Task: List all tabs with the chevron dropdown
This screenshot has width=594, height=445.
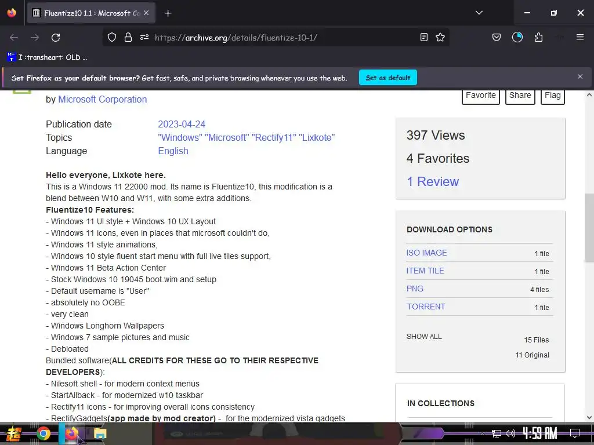Action: coord(479,13)
